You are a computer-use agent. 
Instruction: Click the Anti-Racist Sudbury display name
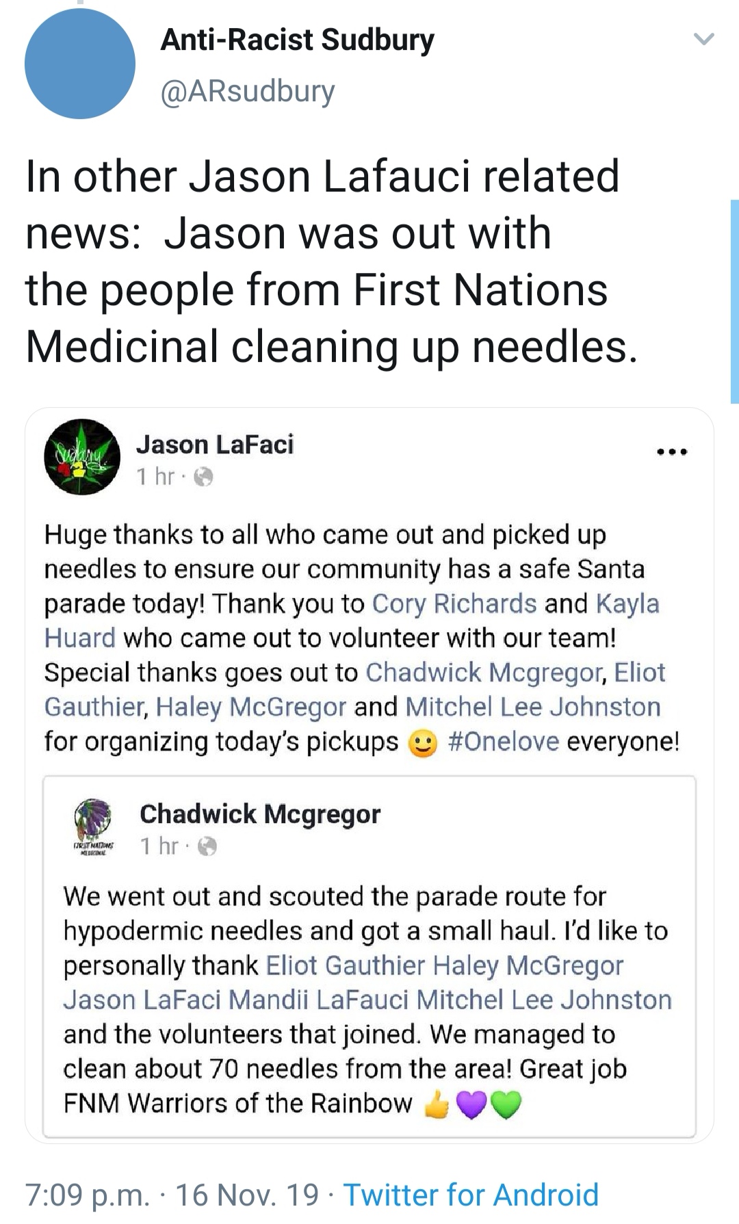297,40
